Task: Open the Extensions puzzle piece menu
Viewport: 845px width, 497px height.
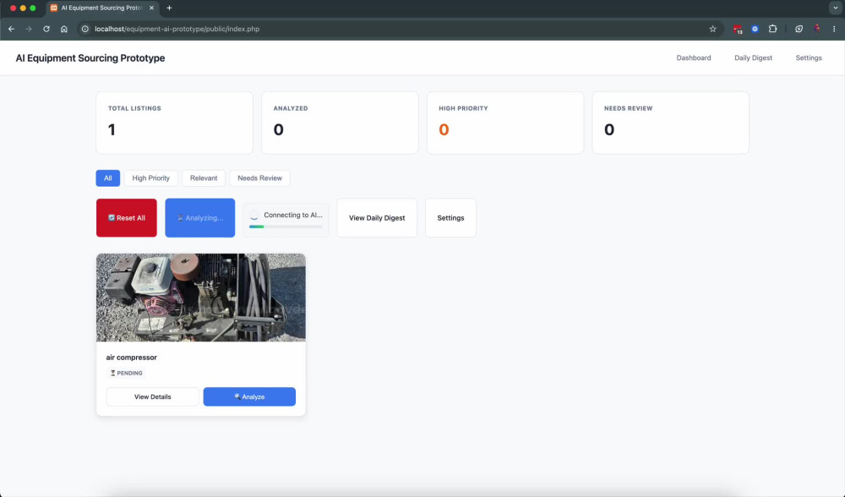Action: [773, 29]
